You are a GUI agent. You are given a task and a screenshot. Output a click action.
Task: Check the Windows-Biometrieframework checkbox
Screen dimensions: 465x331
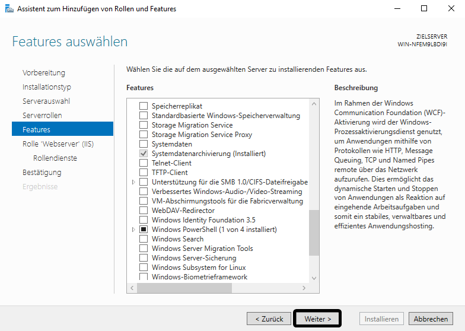pyautogui.click(x=144, y=276)
